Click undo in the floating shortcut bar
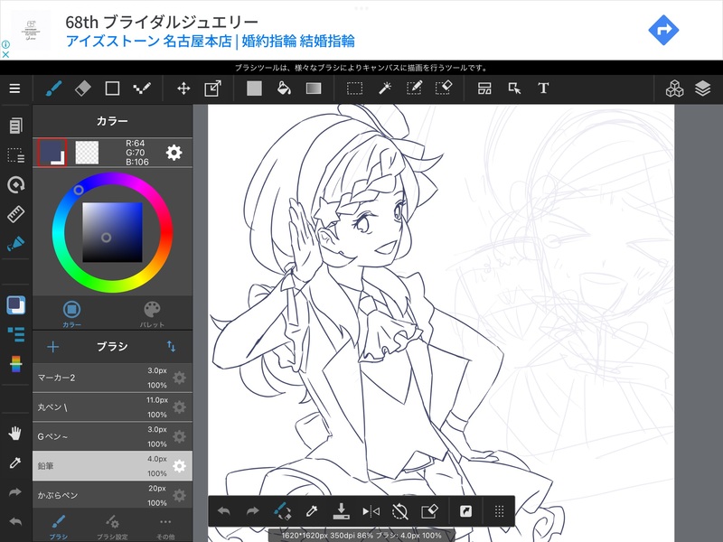This screenshot has height=542, width=723. [x=224, y=511]
